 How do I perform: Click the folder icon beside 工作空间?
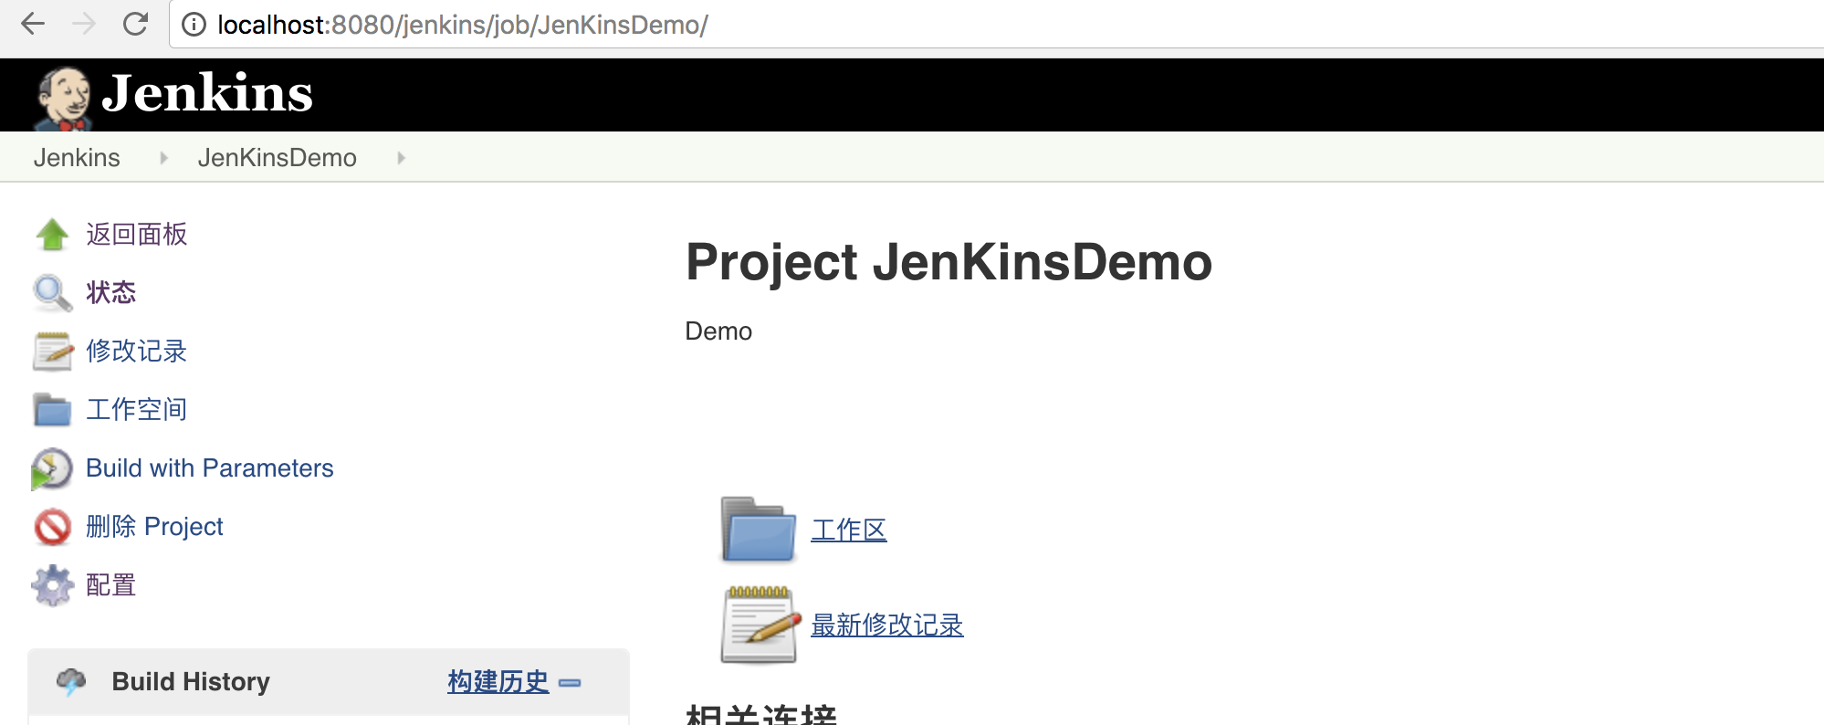point(52,410)
